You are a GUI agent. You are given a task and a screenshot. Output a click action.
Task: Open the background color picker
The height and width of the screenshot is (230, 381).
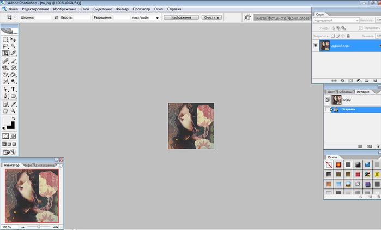point(11,126)
